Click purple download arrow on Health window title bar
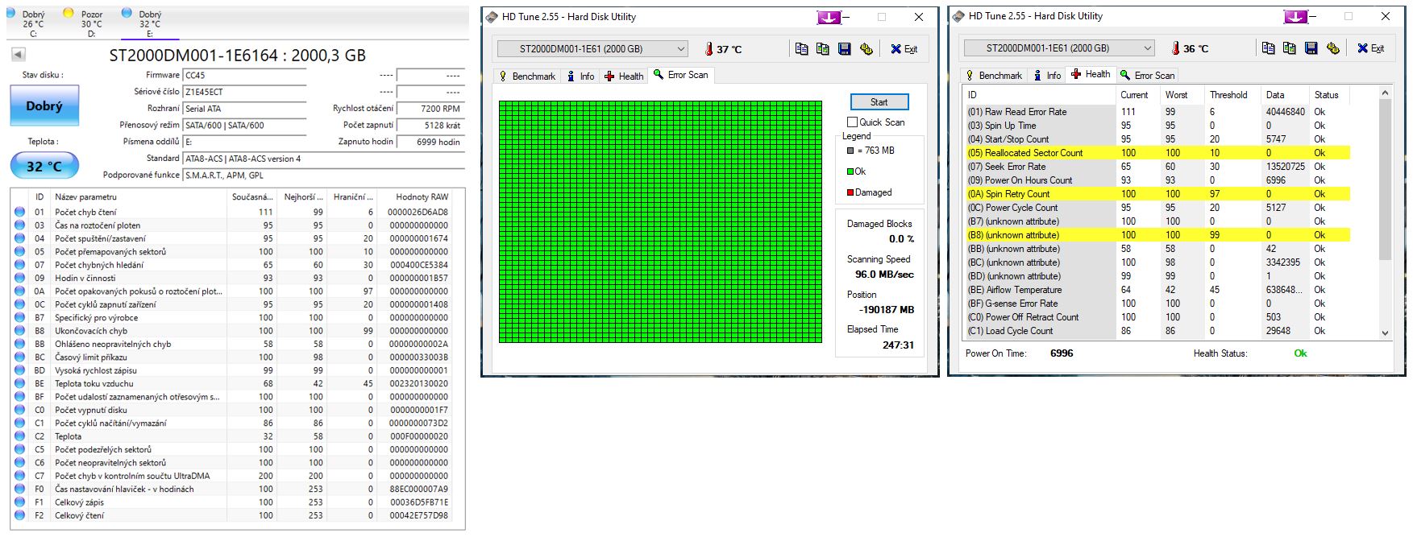Screen dimensions: 1413x537 pos(1295,16)
